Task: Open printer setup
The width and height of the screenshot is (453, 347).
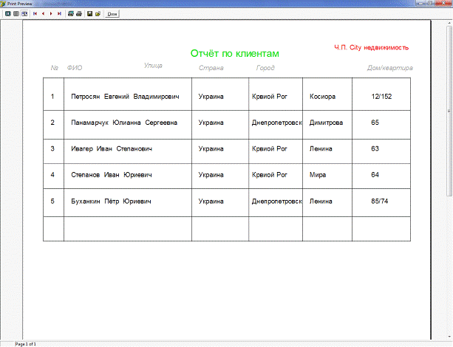Action: coord(70,13)
